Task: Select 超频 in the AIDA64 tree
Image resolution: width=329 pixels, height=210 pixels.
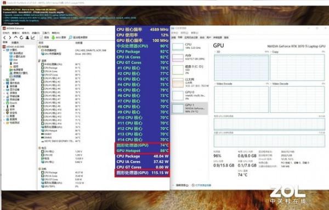Action: 14,66
